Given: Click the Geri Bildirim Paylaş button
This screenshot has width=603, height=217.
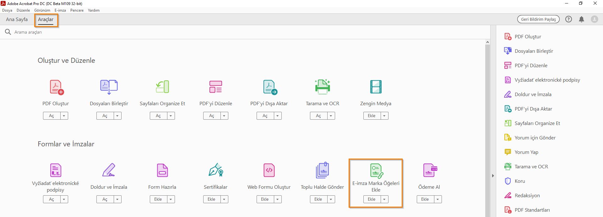Looking at the screenshot, I should coord(538,19).
